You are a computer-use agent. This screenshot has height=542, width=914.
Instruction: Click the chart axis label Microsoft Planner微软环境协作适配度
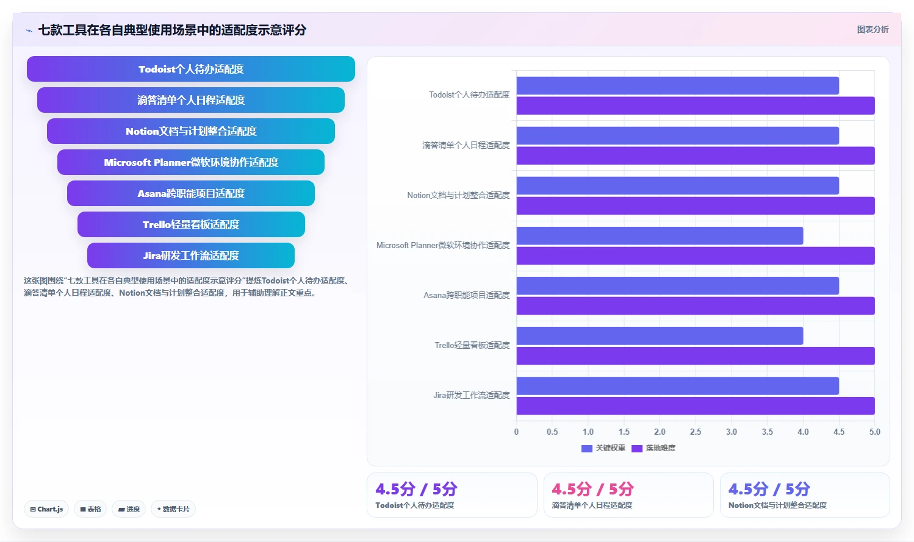click(x=443, y=245)
